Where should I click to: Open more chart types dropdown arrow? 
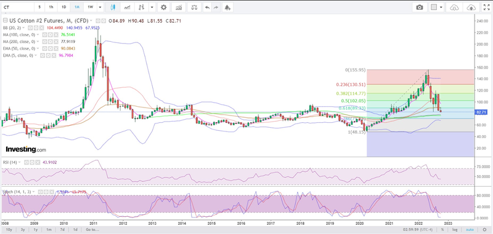pyautogui.click(x=152, y=7)
